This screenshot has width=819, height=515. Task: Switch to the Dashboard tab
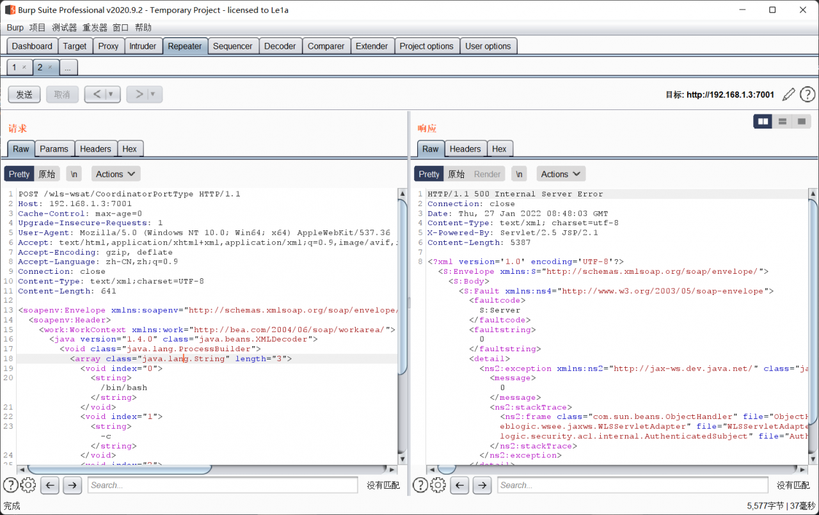pyautogui.click(x=32, y=46)
